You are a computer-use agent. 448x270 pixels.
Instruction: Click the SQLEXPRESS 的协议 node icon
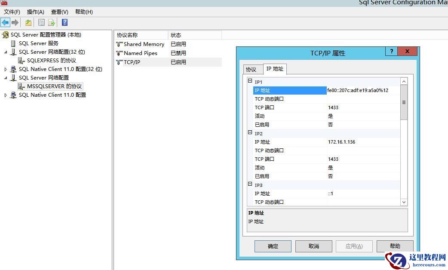pos(22,61)
